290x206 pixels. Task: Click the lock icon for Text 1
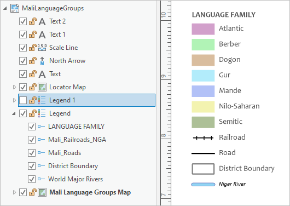tap(33, 35)
